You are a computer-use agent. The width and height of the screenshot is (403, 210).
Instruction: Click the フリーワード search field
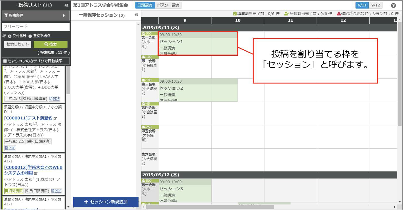(35, 27)
